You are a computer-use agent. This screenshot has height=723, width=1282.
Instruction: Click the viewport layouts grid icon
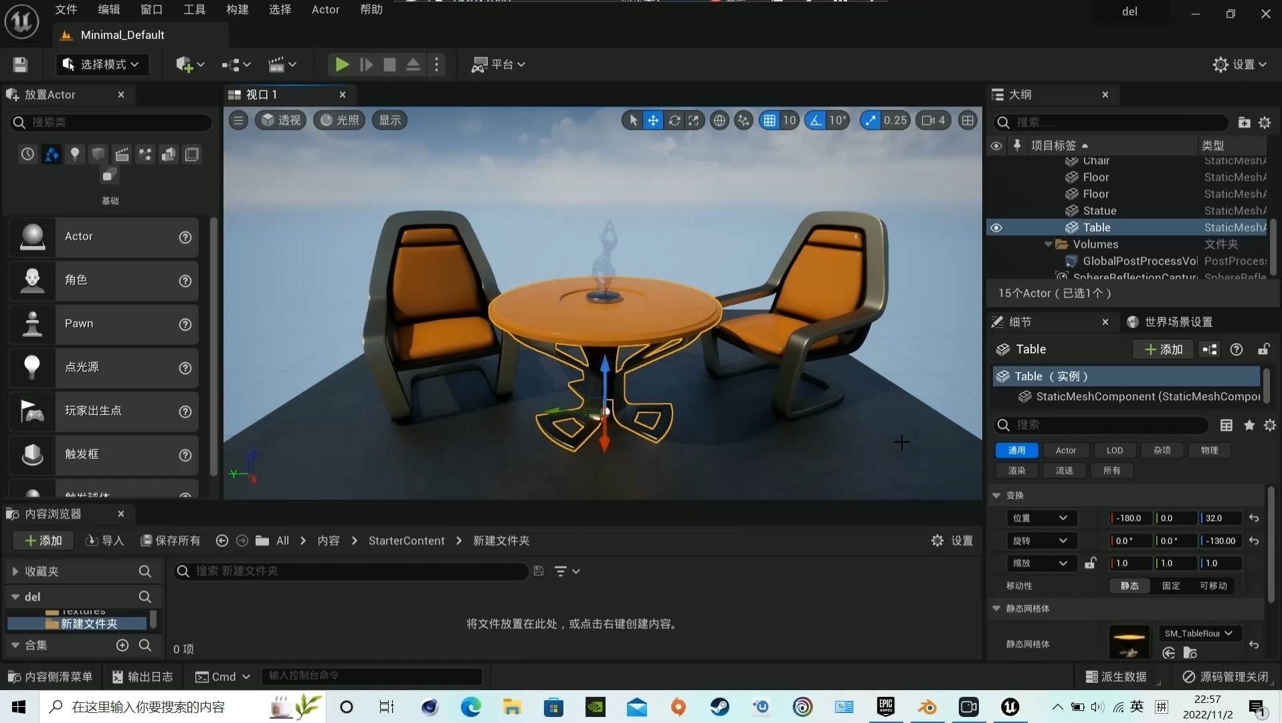click(x=968, y=120)
